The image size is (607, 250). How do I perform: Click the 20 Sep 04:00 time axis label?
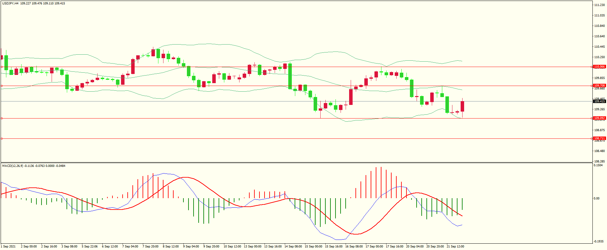click(415, 247)
